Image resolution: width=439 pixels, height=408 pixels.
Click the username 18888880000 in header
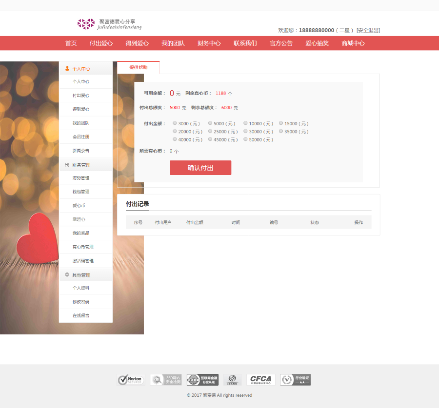[x=317, y=30]
